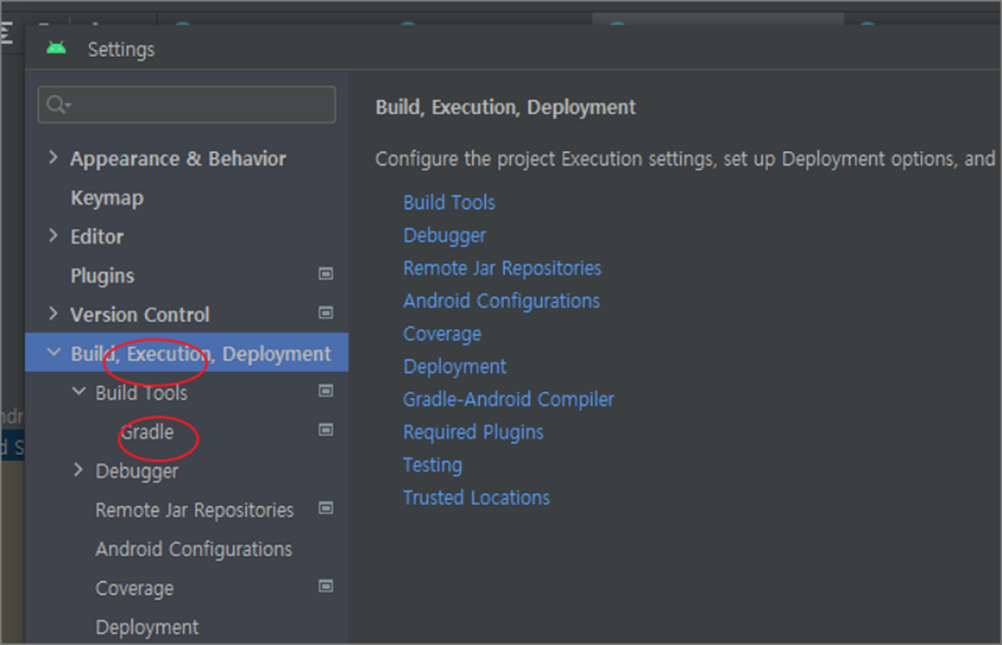
Task: Select Remote Jar Repositories in sidebar
Action: pyautogui.click(x=194, y=510)
